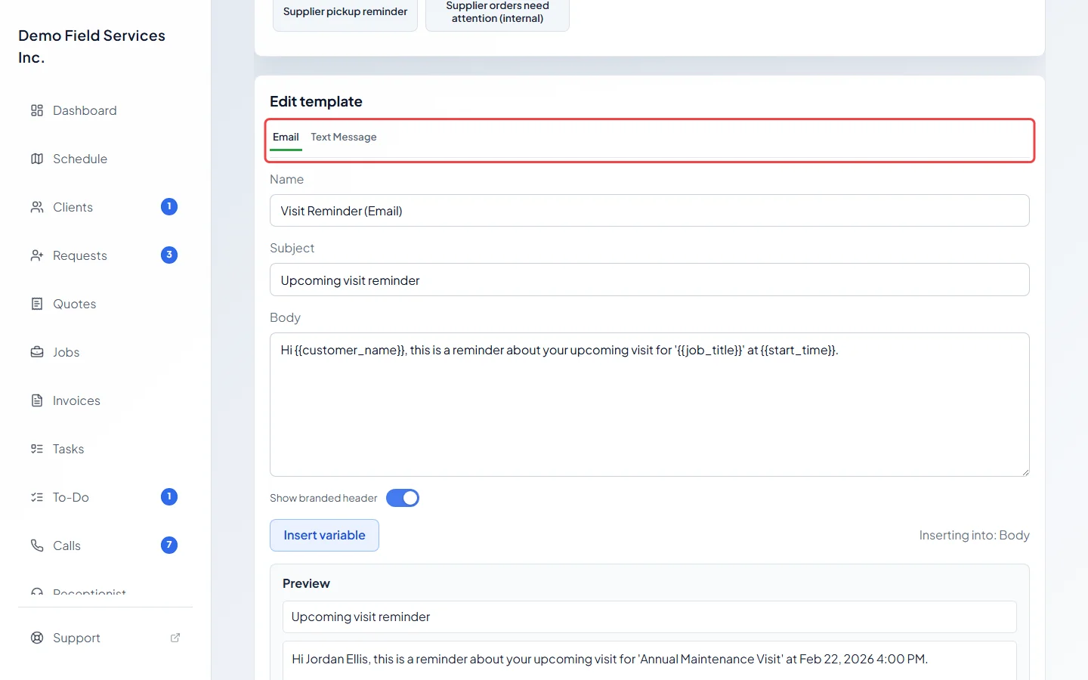Open the Jobs sidebar label

click(66, 352)
